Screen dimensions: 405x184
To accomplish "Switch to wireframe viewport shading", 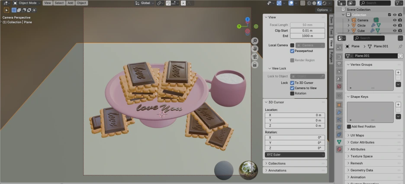I will (309, 3).
